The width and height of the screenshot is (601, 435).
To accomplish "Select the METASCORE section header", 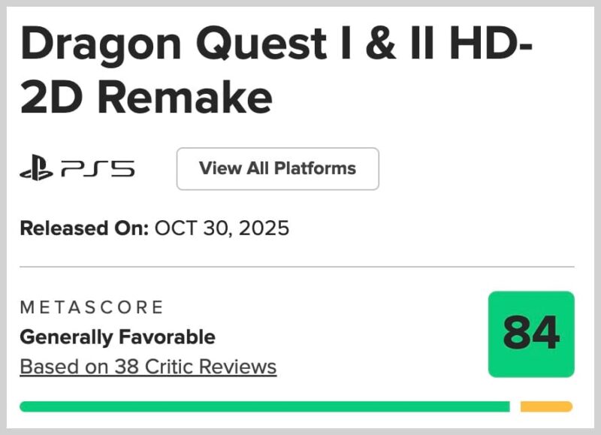I will coord(92,307).
